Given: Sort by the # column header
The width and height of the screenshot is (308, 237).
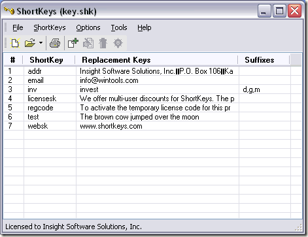Looking at the screenshot, I should [x=13, y=60].
